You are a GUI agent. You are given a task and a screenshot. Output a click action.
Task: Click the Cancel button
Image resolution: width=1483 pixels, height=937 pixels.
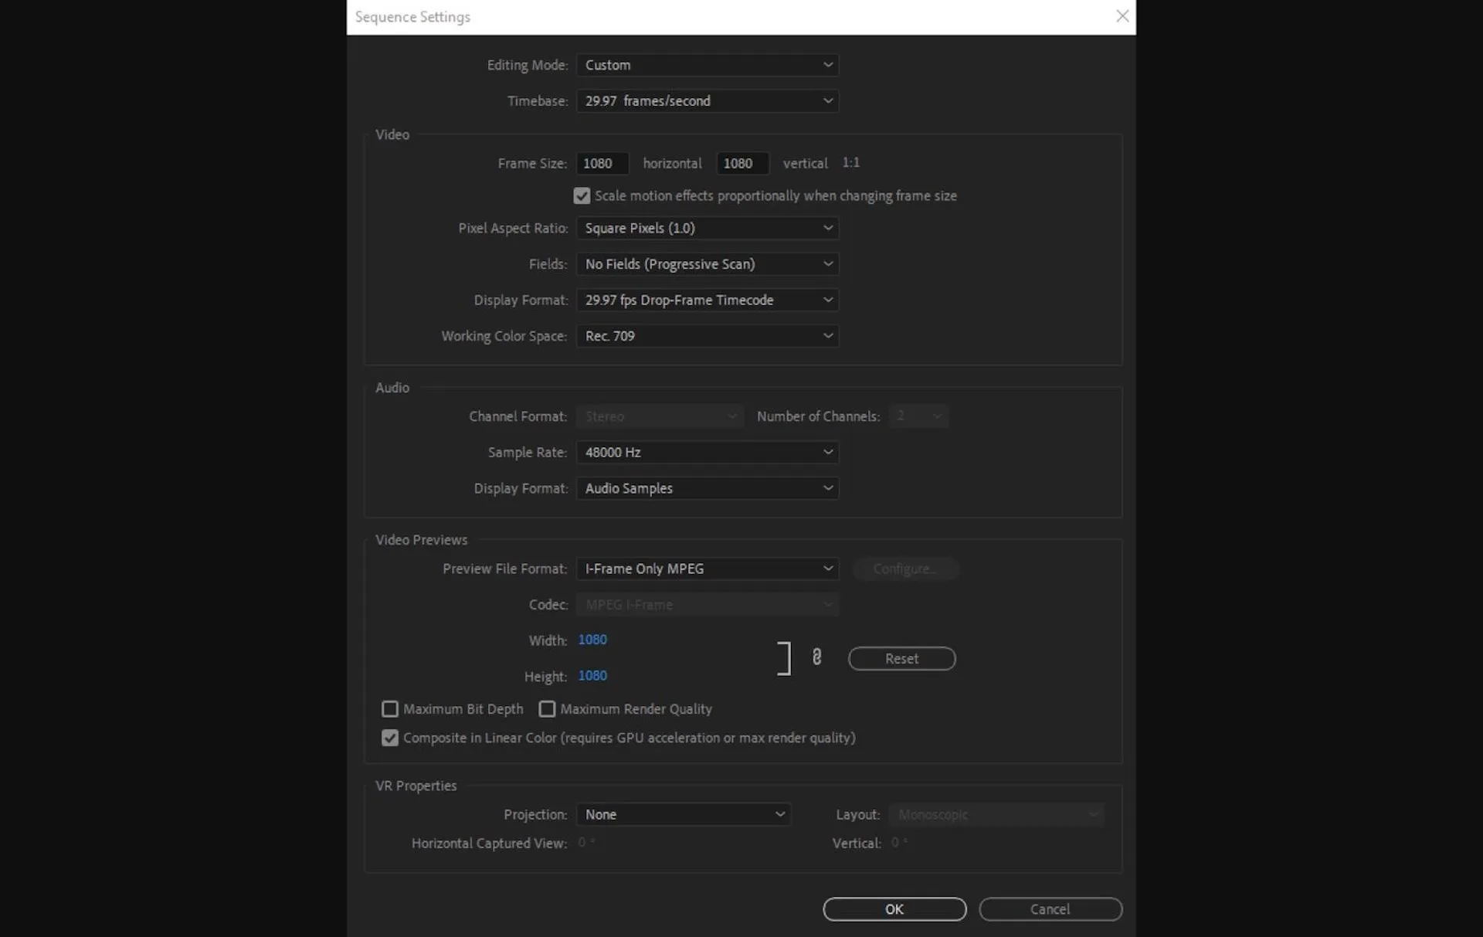(x=1050, y=908)
